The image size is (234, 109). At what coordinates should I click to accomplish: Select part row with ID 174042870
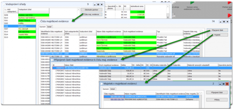pos(75,96)
